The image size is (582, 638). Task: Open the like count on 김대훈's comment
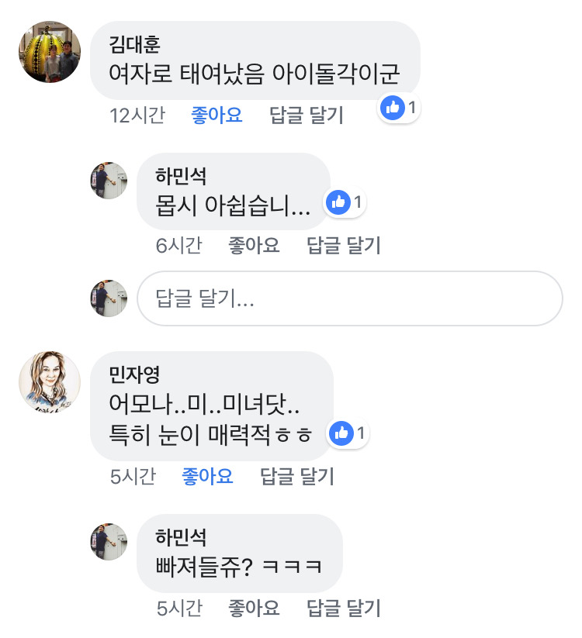point(398,108)
